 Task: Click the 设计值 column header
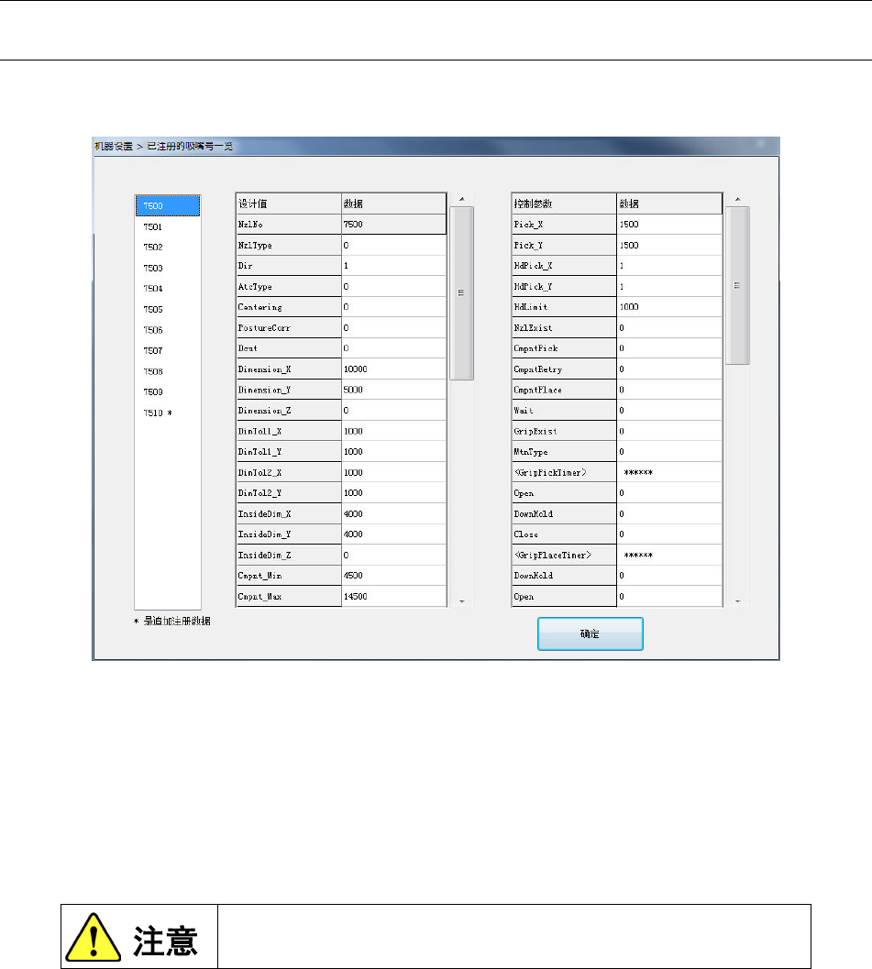point(289,204)
